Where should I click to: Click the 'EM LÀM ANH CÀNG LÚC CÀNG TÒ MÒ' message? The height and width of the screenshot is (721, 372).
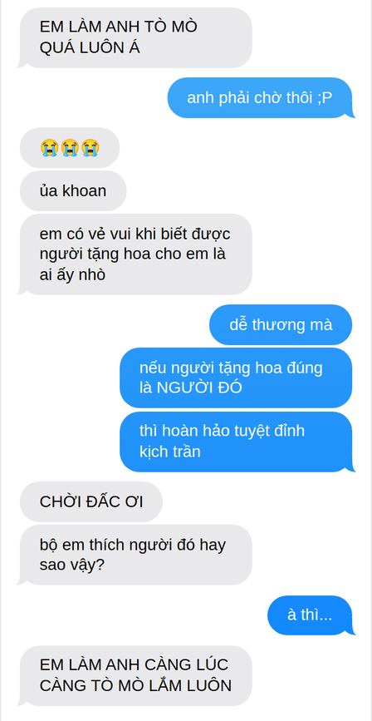tap(135, 675)
